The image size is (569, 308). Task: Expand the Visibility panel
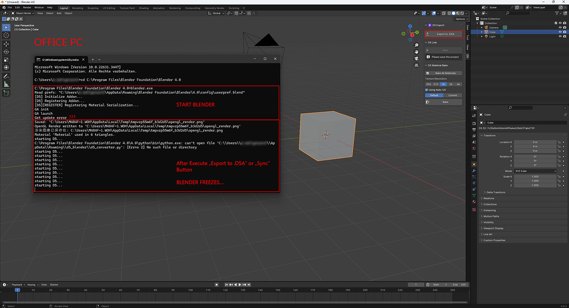tap(488, 222)
